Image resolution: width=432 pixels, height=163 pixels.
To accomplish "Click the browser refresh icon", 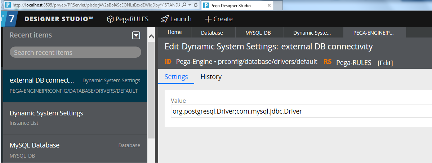I will [196, 5].
